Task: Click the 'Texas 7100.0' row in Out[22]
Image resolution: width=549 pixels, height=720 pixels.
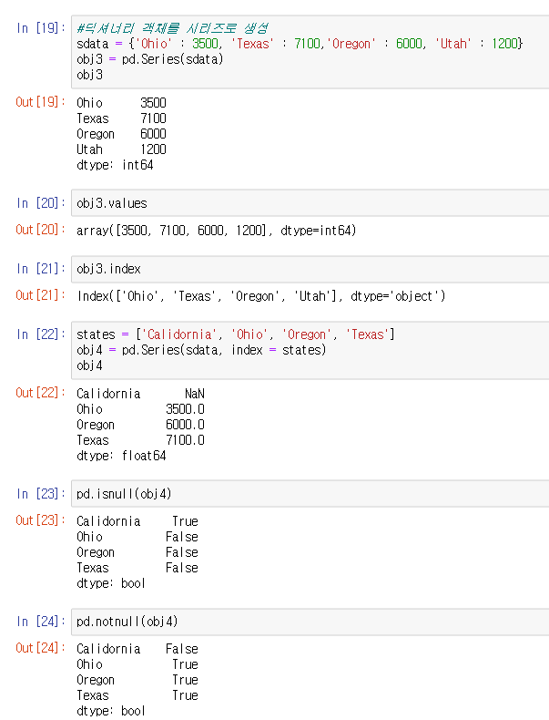Action: tap(140, 440)
